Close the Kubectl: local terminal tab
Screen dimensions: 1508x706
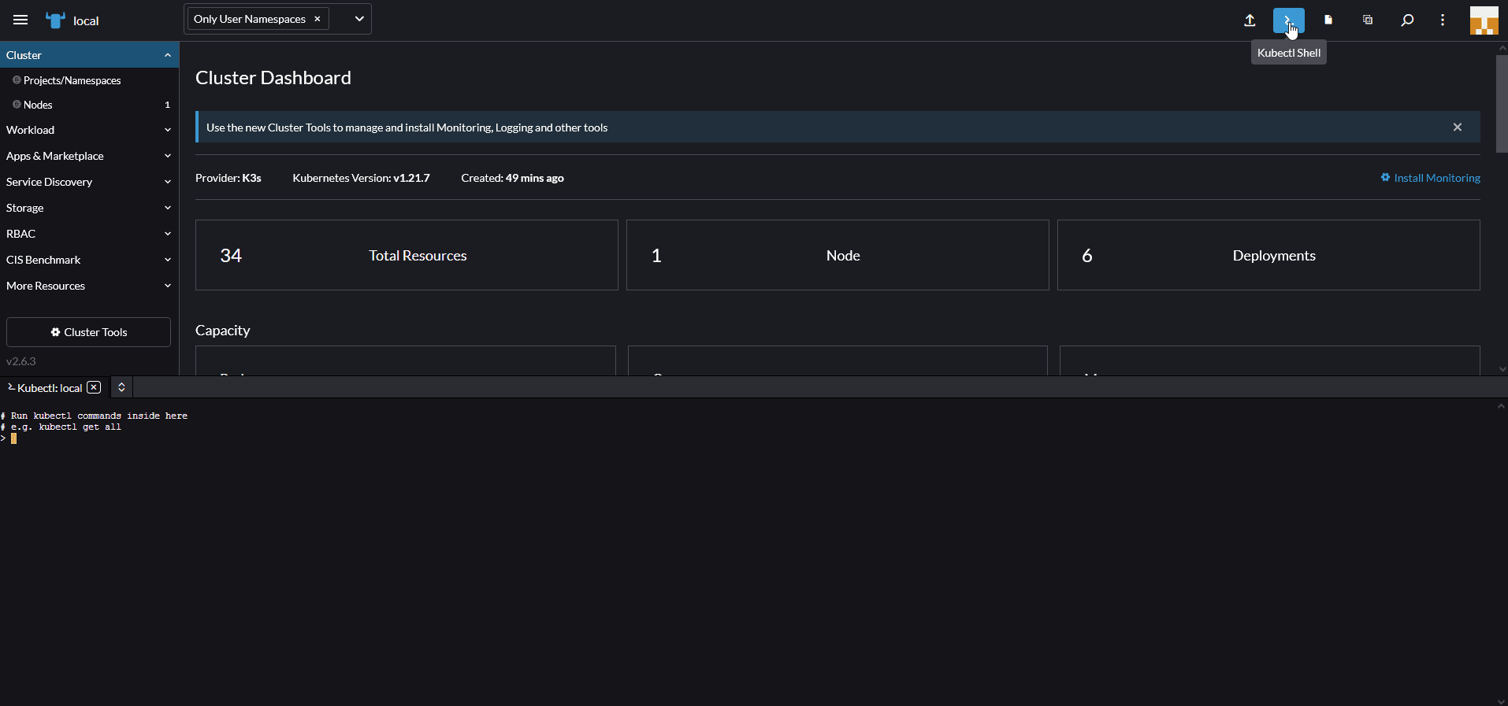click(x=94, y=387)
